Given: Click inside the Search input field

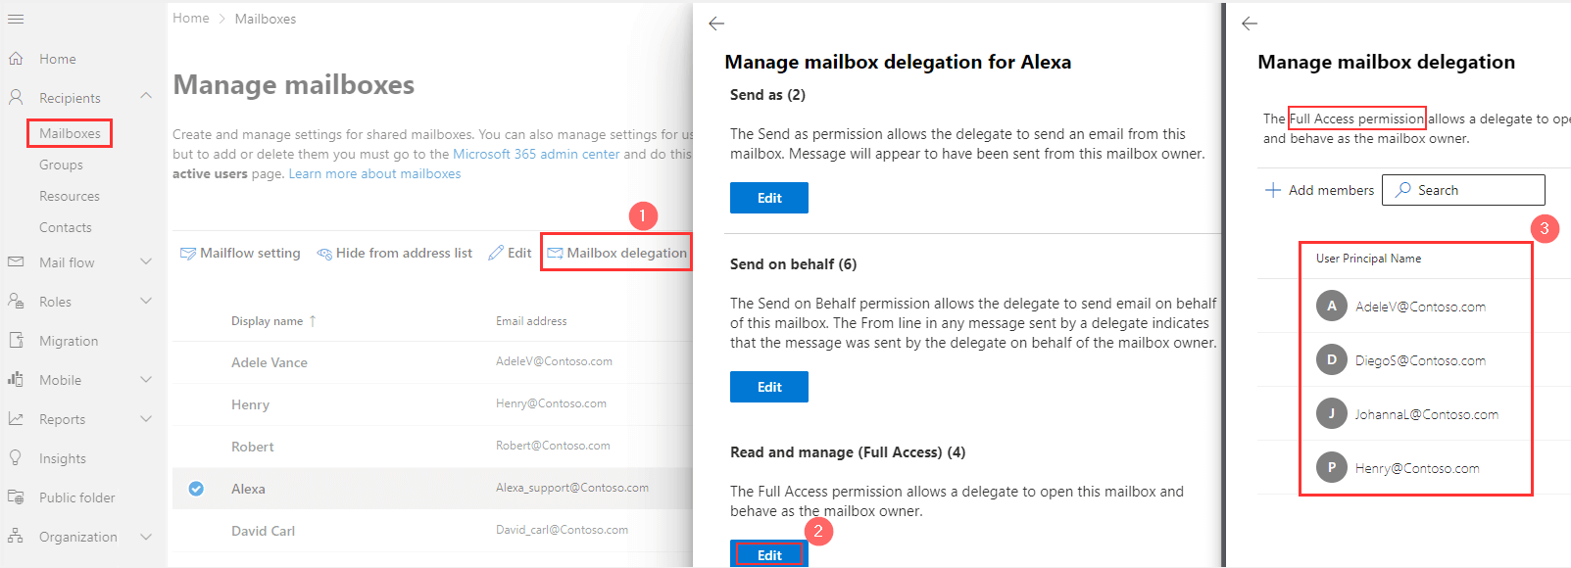Looking at the screenshot, I should (1470, 189).
